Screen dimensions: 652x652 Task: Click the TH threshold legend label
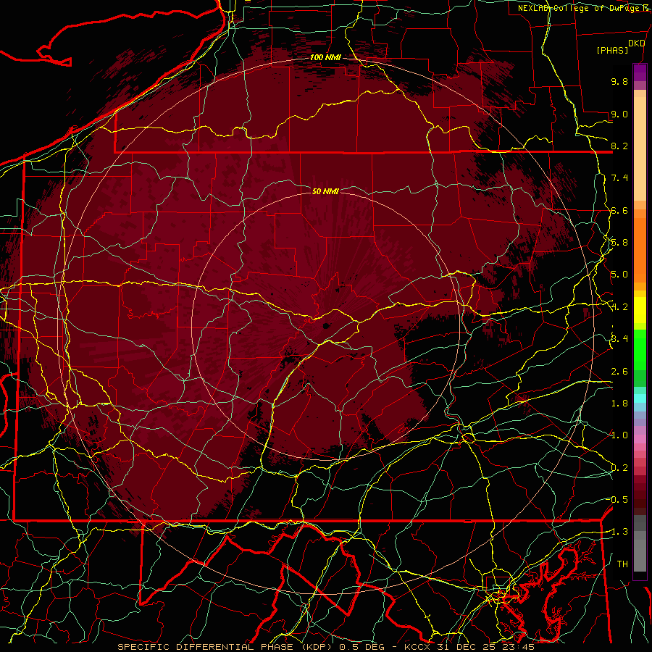pos(622,564)
